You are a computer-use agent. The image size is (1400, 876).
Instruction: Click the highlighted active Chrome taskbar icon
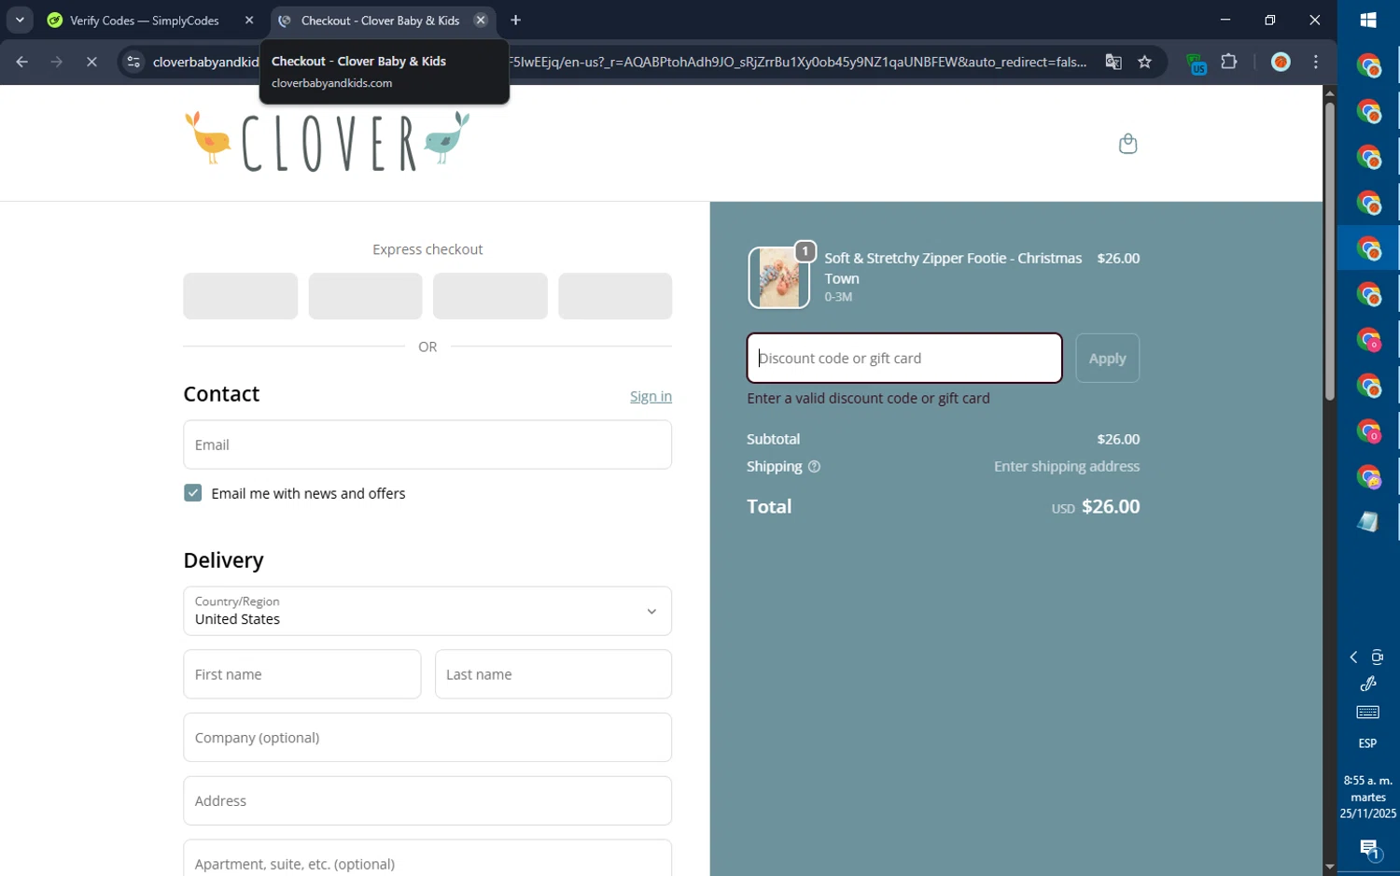[x=1368, y=248]
